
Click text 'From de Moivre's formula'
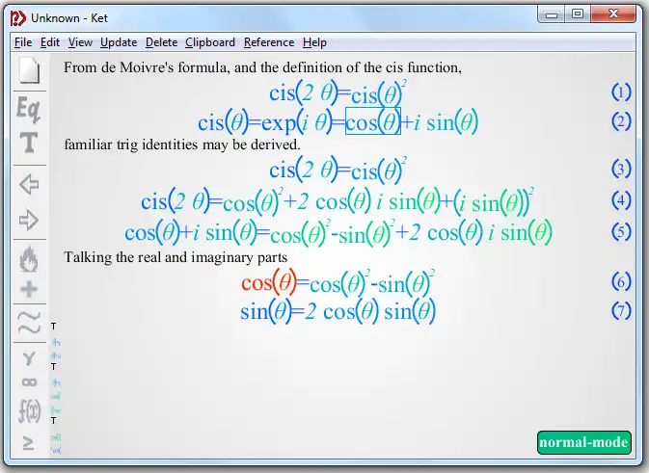click(147, 67)
